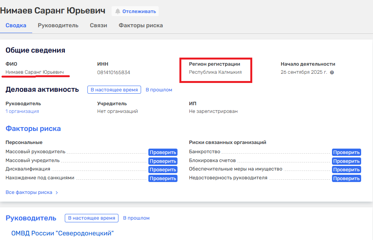Toggle Деловая активность to В прошлом

pos(159,90)
